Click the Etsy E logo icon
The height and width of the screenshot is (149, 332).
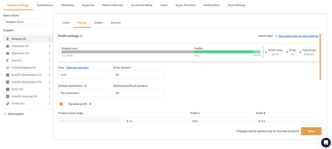click(x=8, y=61)
